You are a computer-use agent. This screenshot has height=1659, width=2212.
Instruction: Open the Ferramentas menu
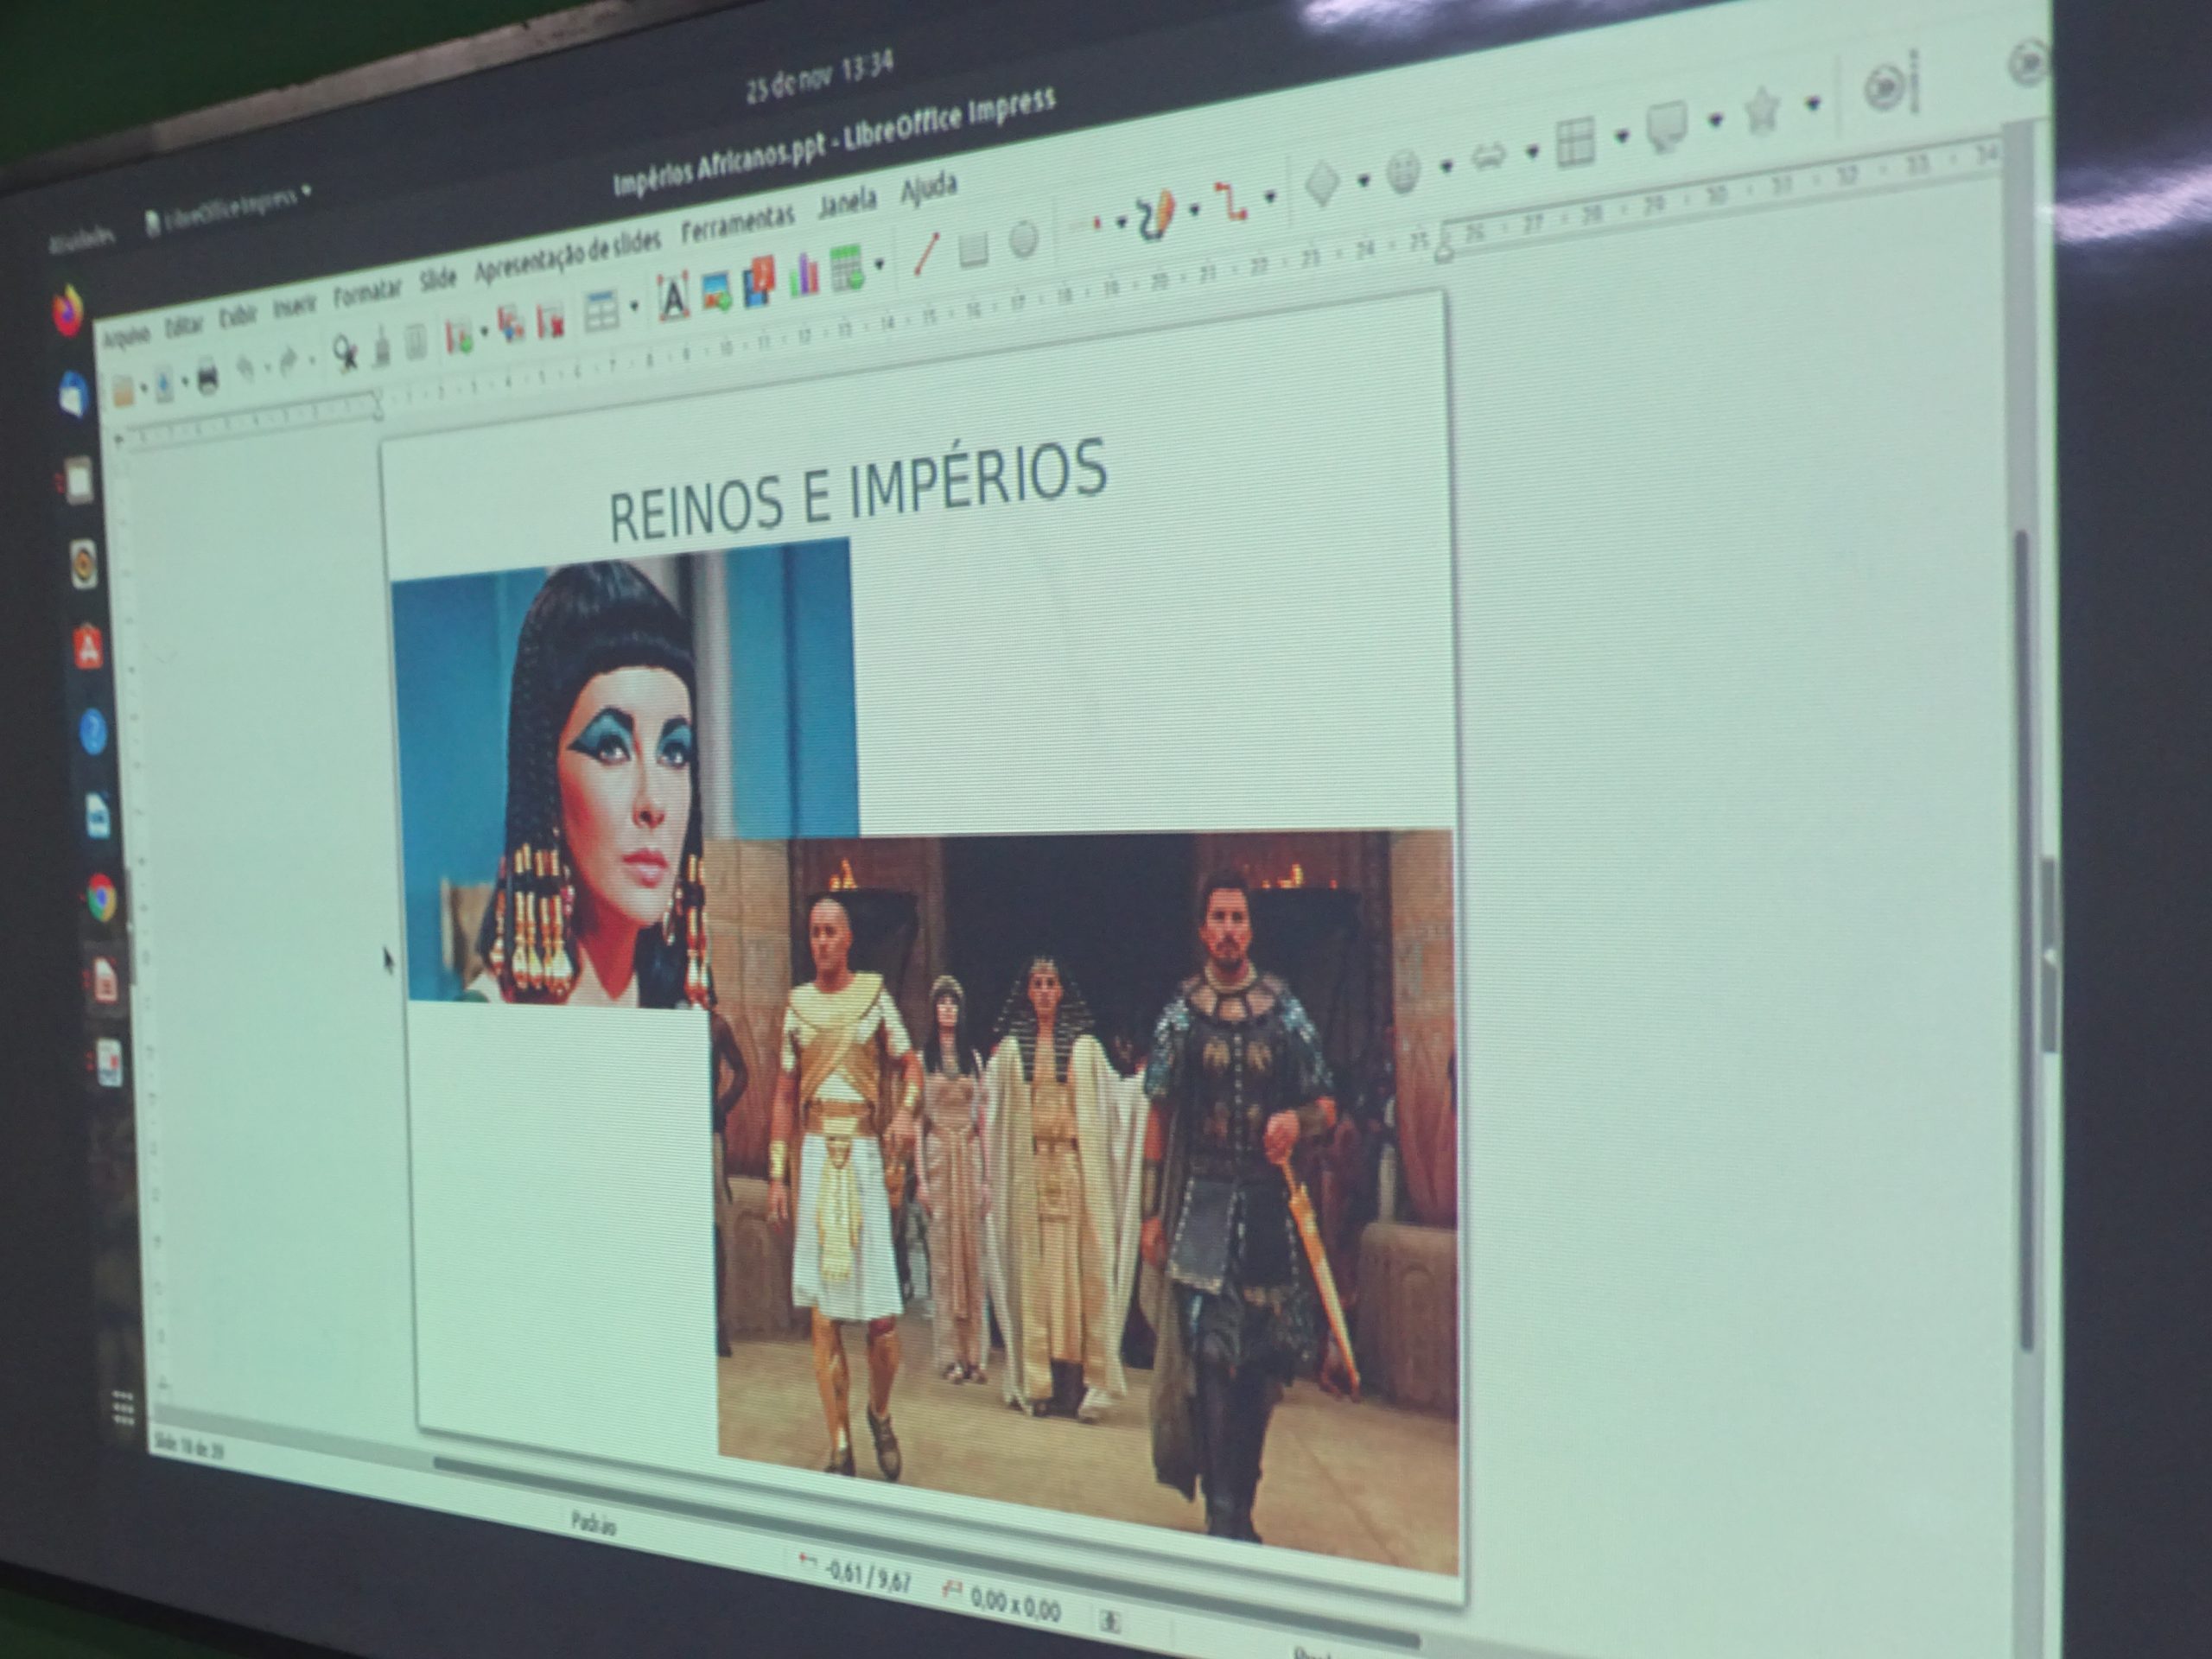(x=738, y=223)
